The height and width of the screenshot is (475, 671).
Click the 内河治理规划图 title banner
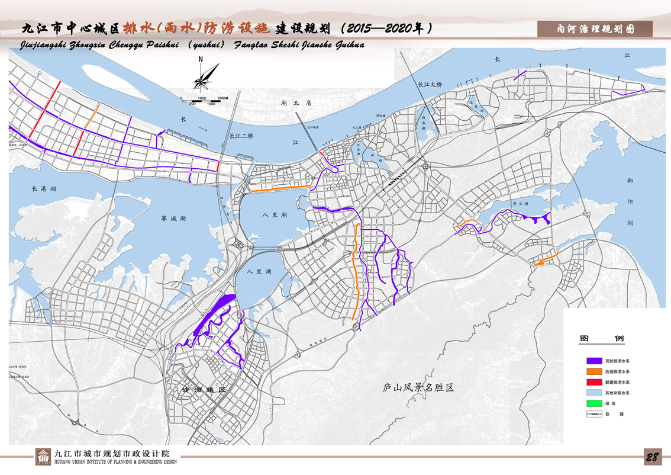(x=595, y=28)
